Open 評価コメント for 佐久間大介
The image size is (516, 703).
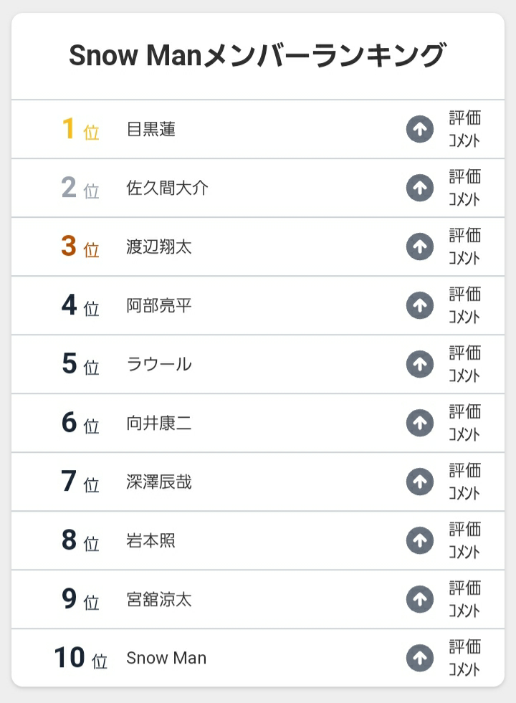(x=465, y=188)
